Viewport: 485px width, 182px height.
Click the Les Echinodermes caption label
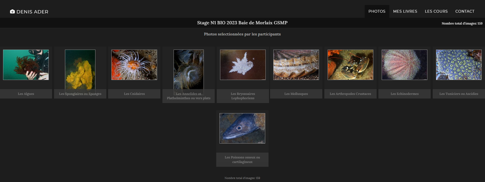(405, 94)
